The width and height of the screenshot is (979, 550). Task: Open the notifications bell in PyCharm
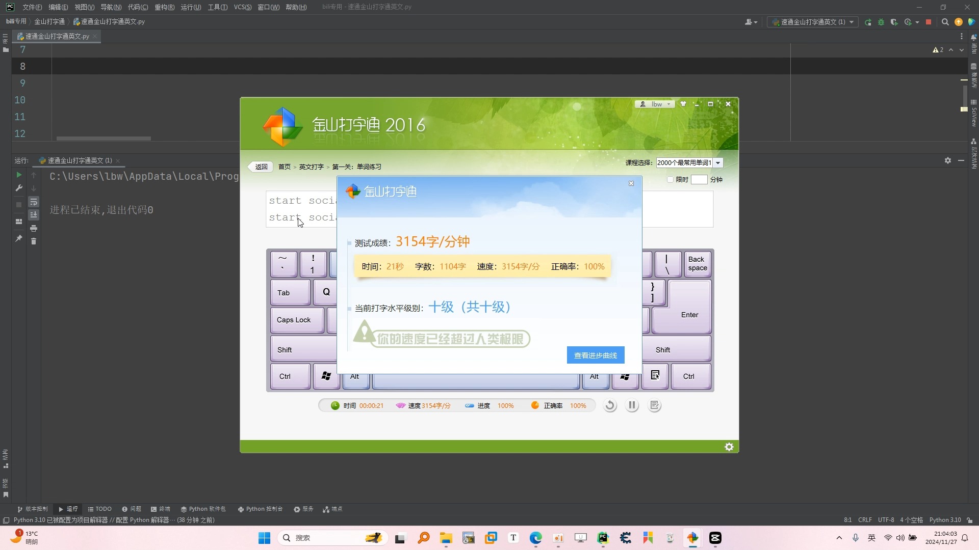click(973, 37)
